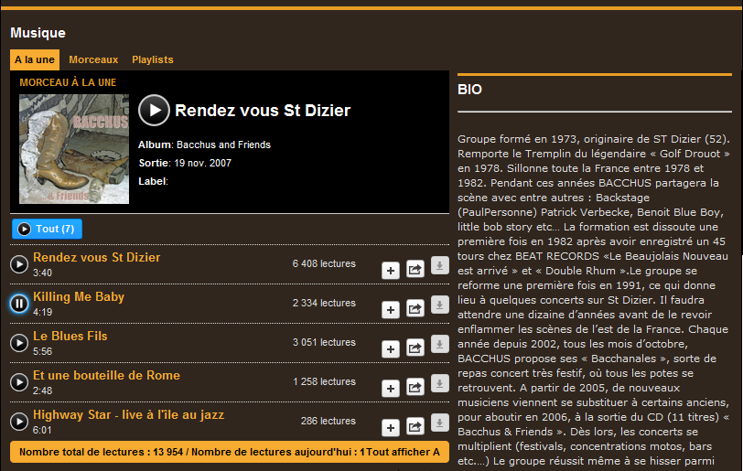The width and height of the screenshot is (743, 471).
Task: Open the Morceaux tab
Action: [93, 59]
